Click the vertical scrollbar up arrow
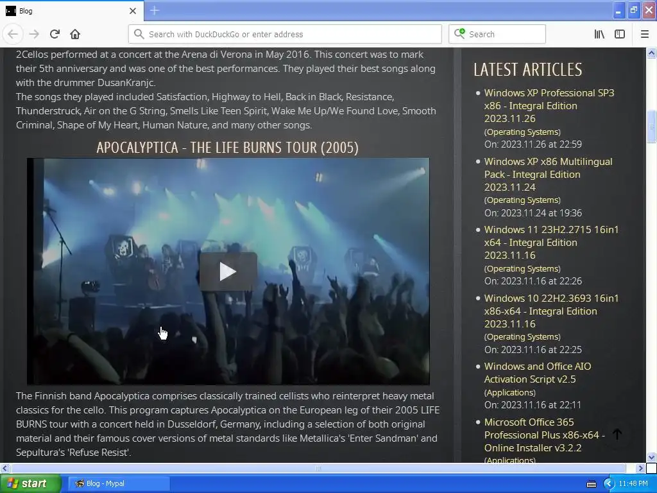 (x=651, y=53)
